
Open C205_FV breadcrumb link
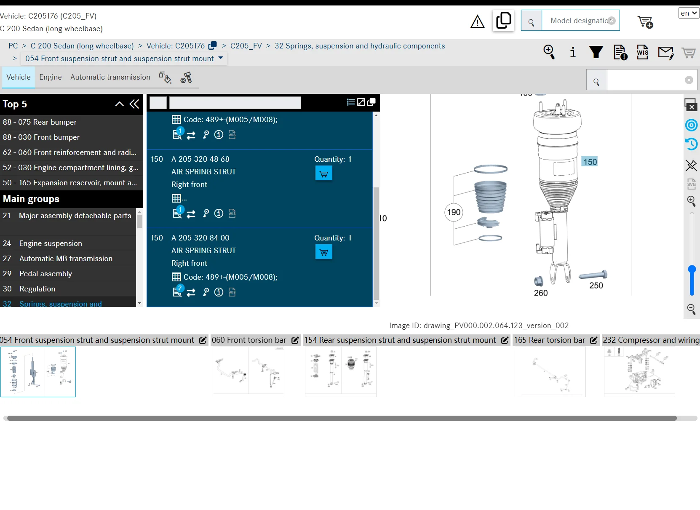246,46
